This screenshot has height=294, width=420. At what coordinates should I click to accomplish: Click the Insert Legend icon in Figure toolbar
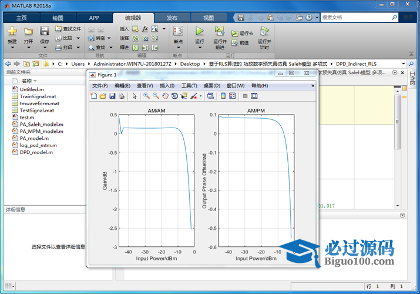click(232, 96)
